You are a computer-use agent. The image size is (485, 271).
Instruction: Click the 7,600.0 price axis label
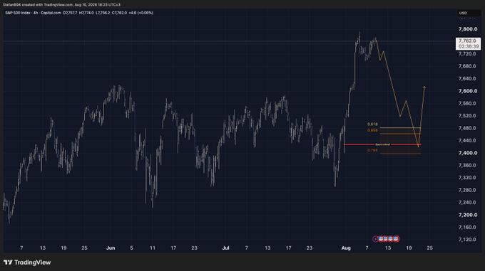(468, 91)
